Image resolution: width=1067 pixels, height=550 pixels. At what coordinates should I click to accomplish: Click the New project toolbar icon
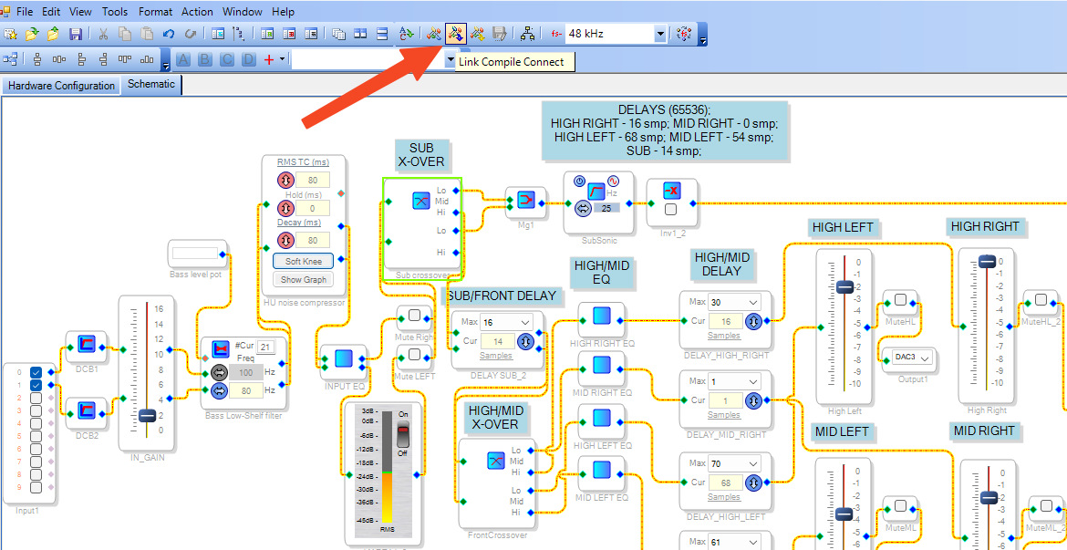[10, 34]
